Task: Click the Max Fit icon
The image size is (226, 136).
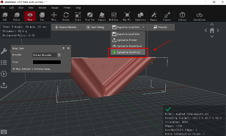Action: (x=127, y=16)
